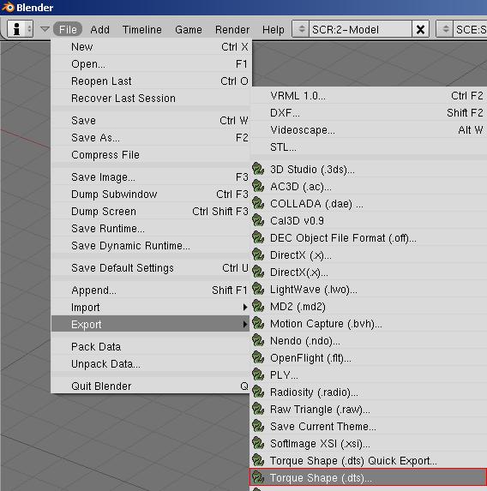Image resolution: width=487 pixels, height=491 pixels.
Task: Open the Add menu
Action: [x=100, y=29]
